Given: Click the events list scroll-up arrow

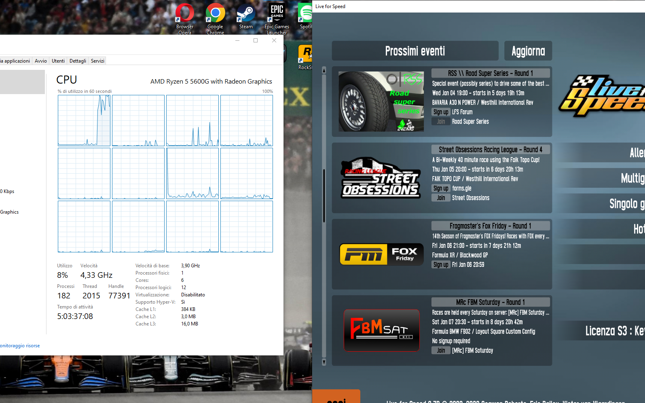Looking at the screenshot, I should pos(324,70).
